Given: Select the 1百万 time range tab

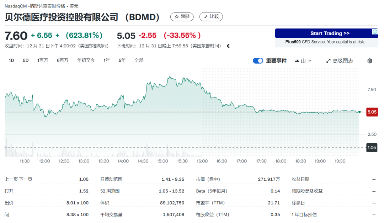Looking at the screenshot, I should click(43, 60).
